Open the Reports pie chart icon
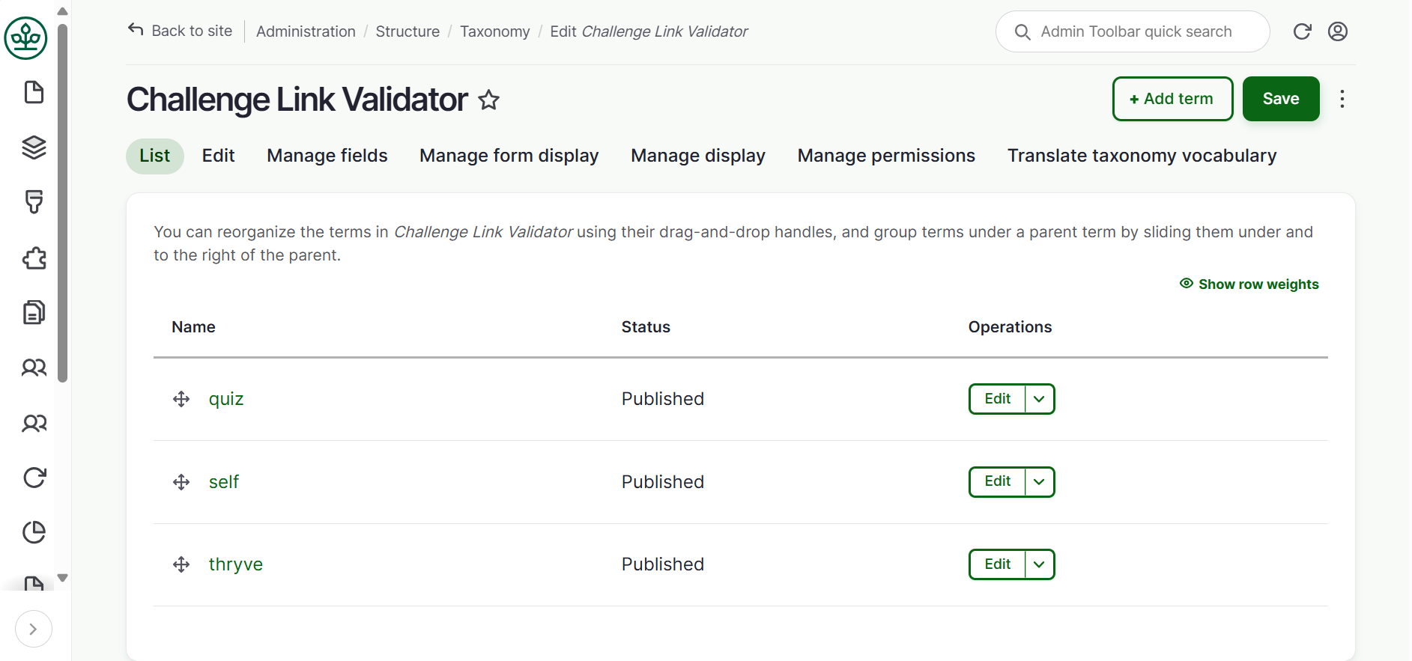This screenshot has height=661, width=1412. point(34,532)
